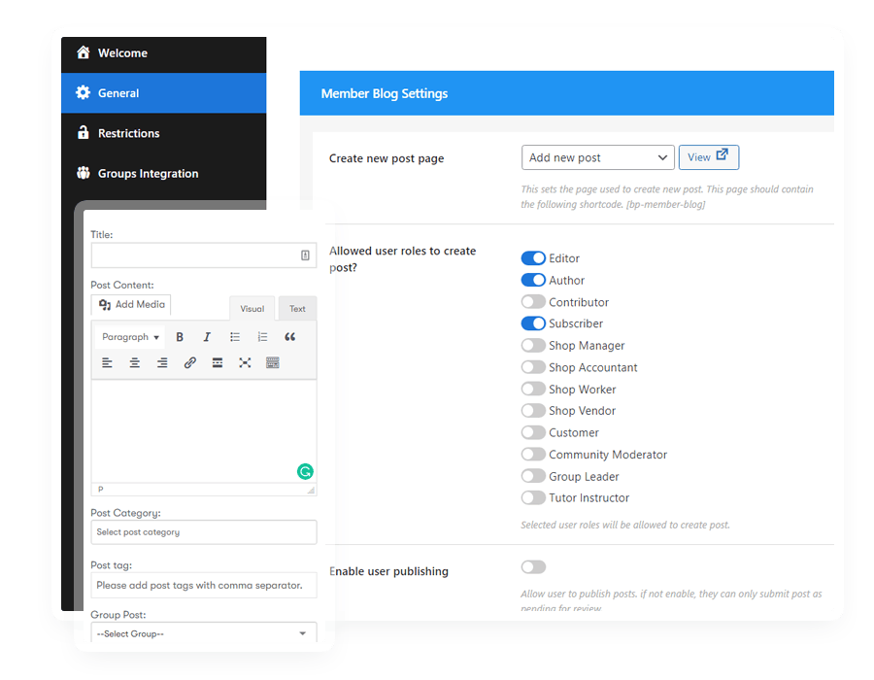
Task: Apply bold formatting in the editor
Action: (x=180, y=337)
